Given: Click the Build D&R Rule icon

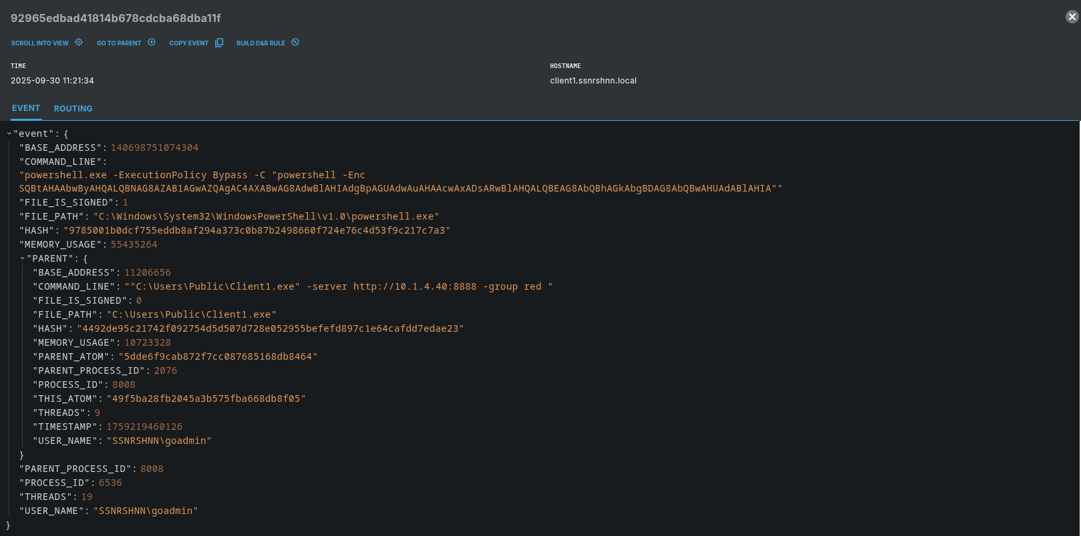Looking at the screenshot, I should pyautogui.click(x=295, y=42).
